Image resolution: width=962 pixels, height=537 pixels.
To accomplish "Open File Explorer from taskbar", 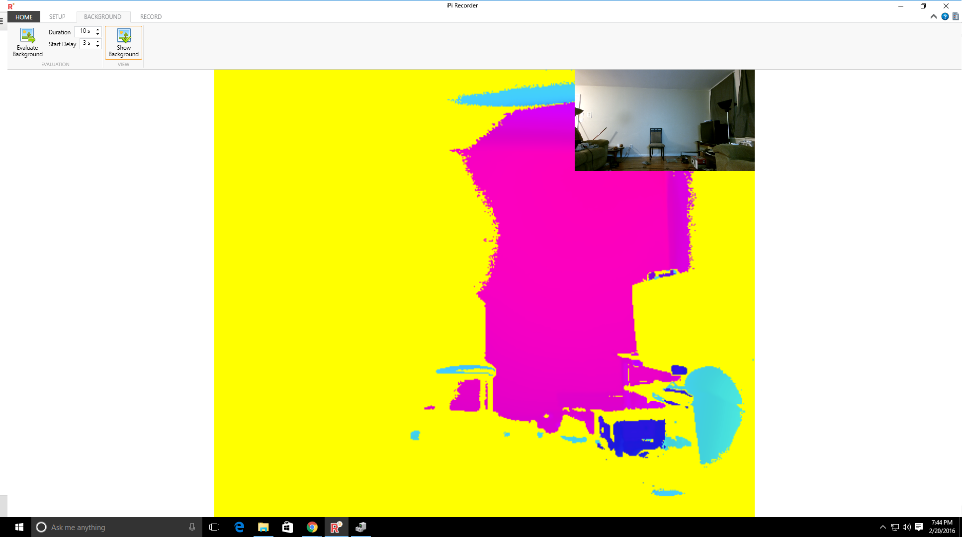I will pyautogui.click(x=263, y=527).
